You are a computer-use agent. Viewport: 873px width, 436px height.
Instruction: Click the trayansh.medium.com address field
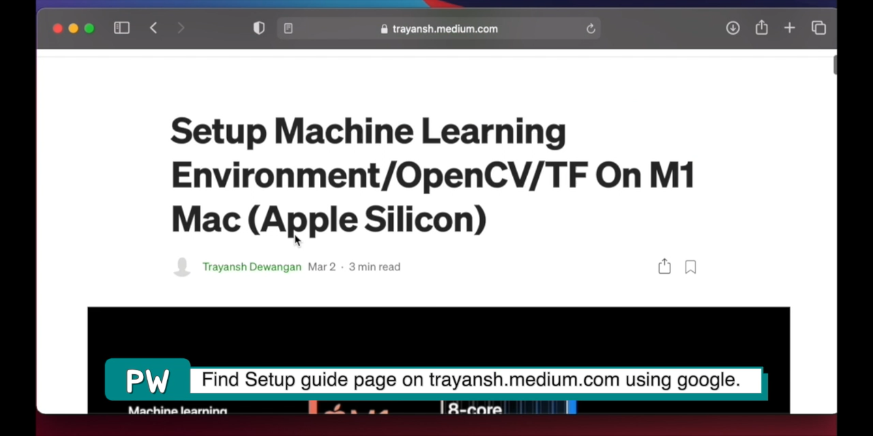(439, 29)
